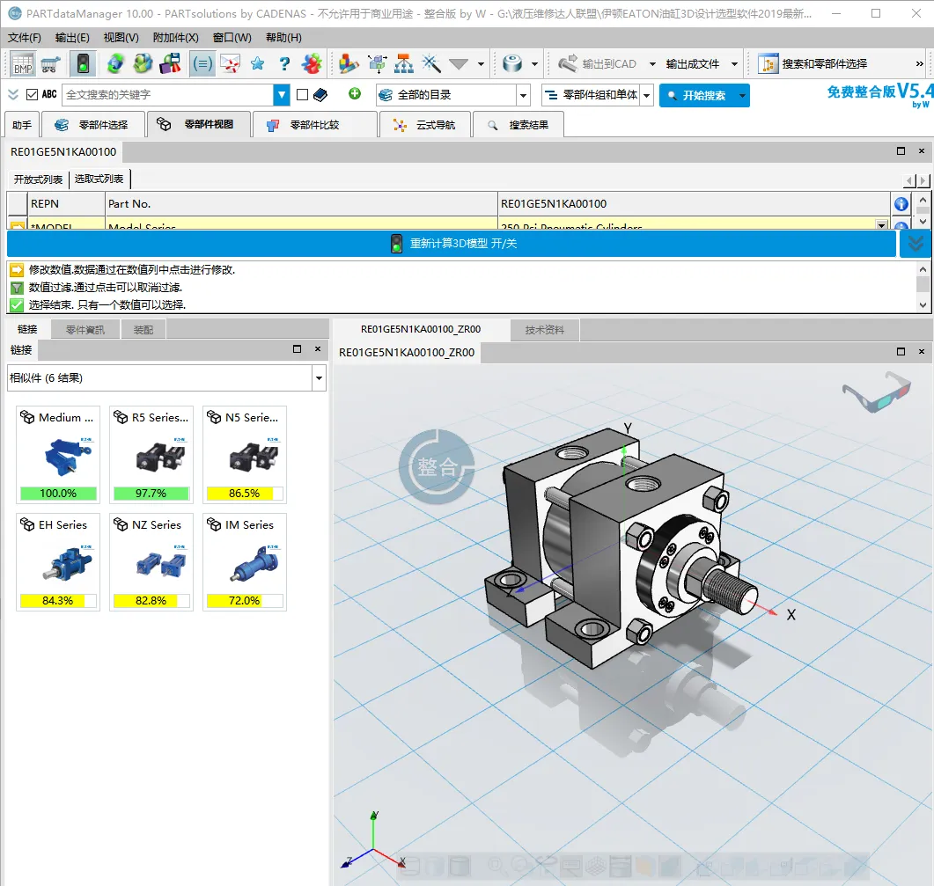Open the 输出成文件 dropdown arrow

click(734, 64)
